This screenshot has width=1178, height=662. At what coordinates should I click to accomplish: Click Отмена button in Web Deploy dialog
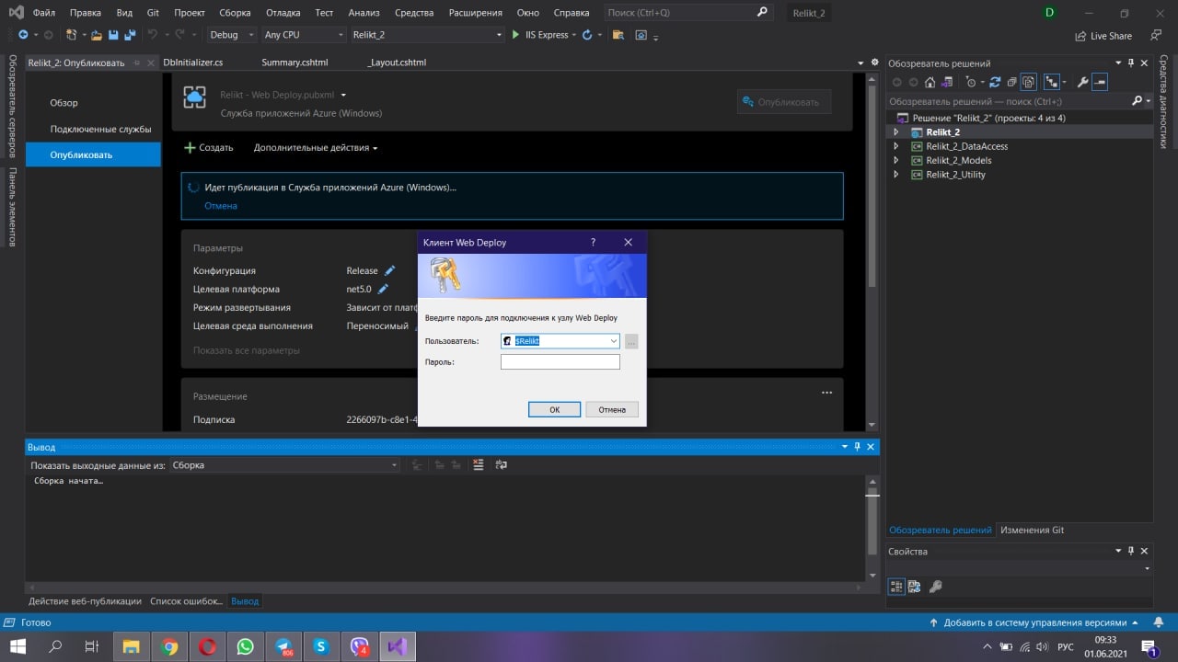(612, 409)
